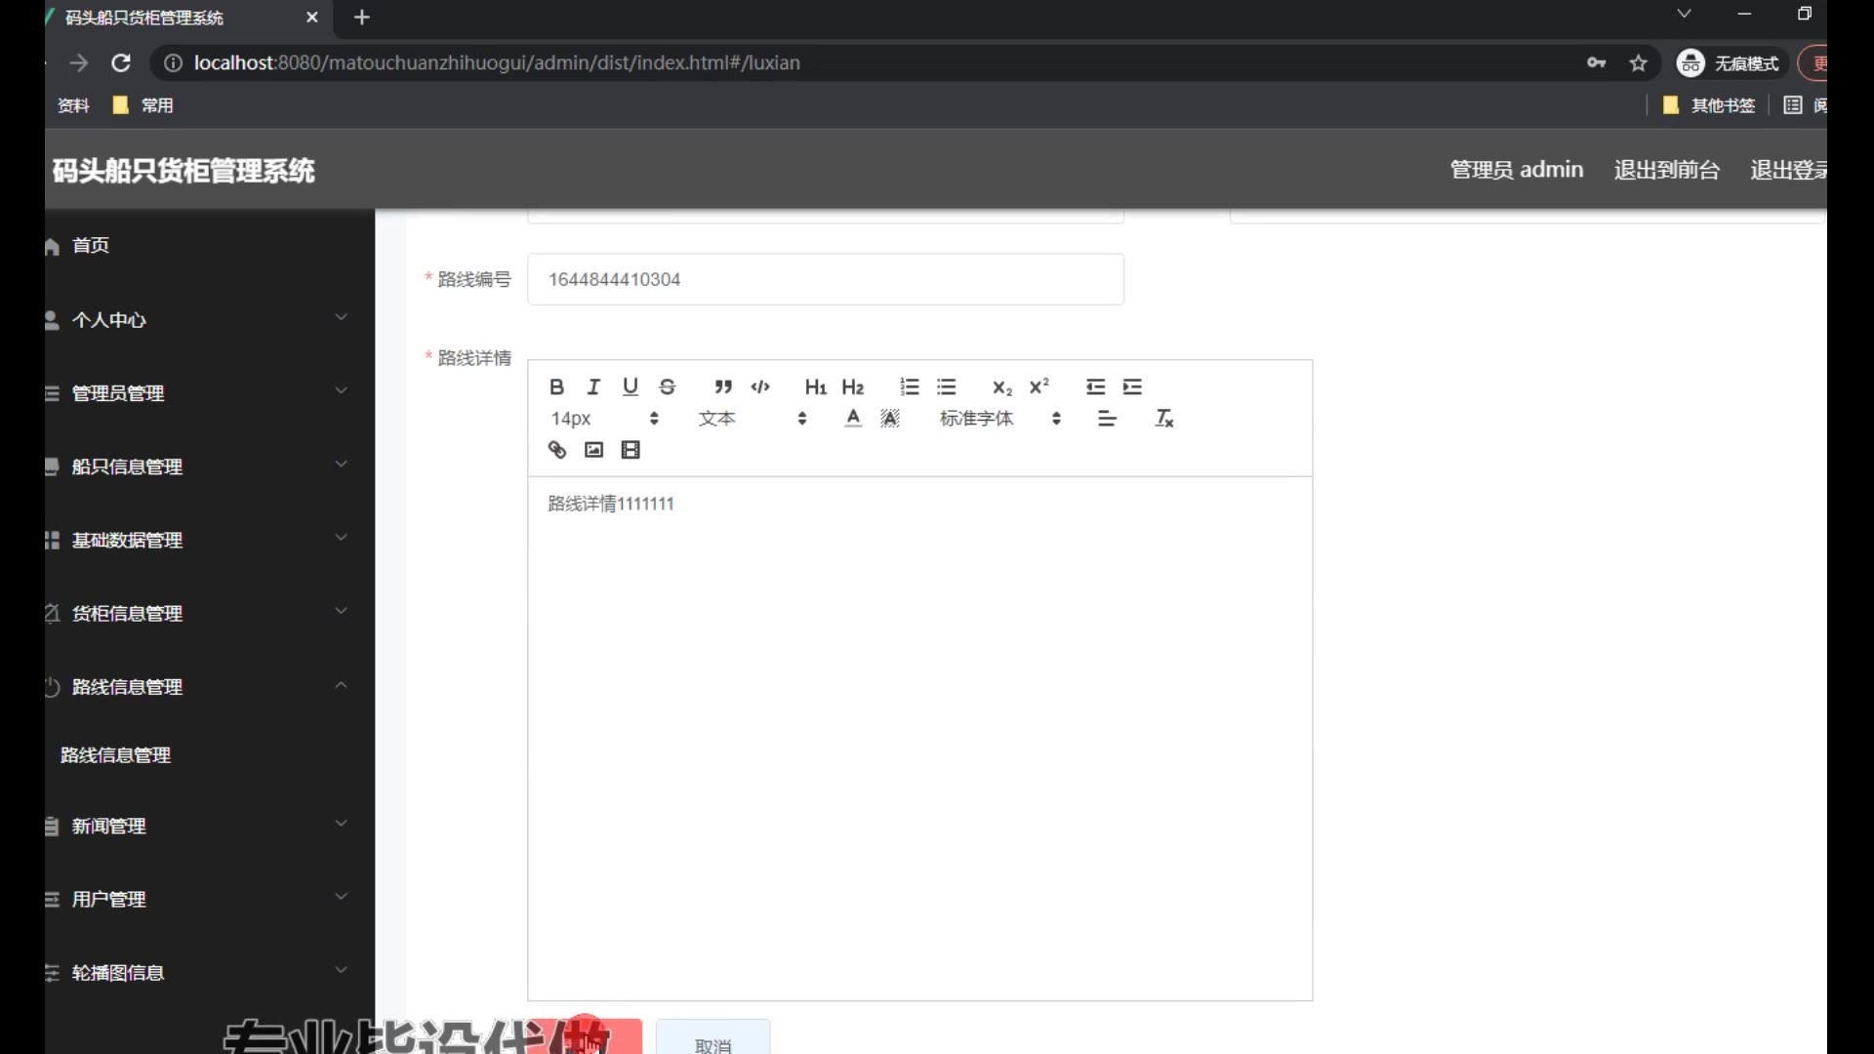The width and height of the screenshot is (1874, 1054).
Task: Bookmark this page with star icon
Action: [x=1638, y=63]
